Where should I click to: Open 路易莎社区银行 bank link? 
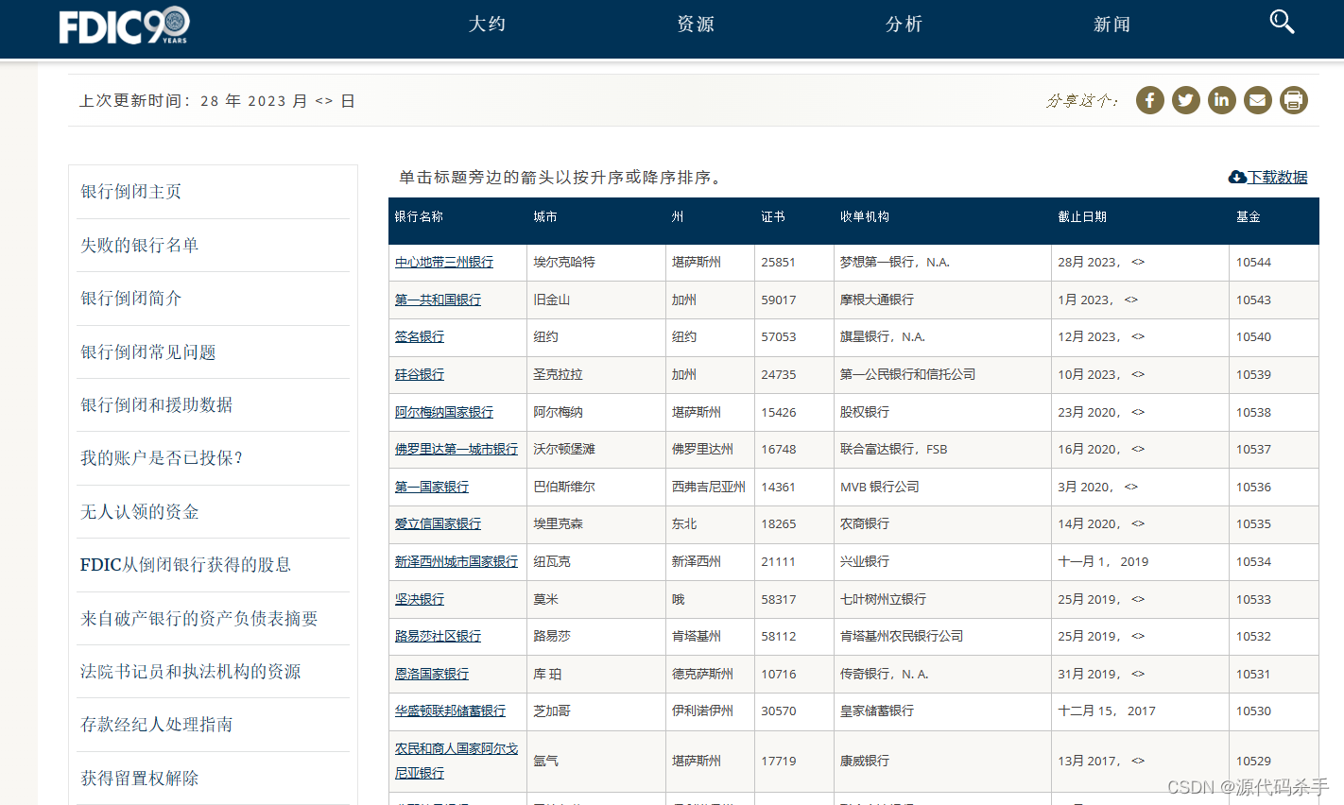[438, 636]
